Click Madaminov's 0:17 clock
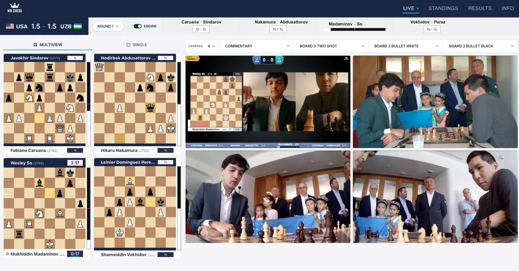Screen dimensions: 519x271 [x=75, y=254]
